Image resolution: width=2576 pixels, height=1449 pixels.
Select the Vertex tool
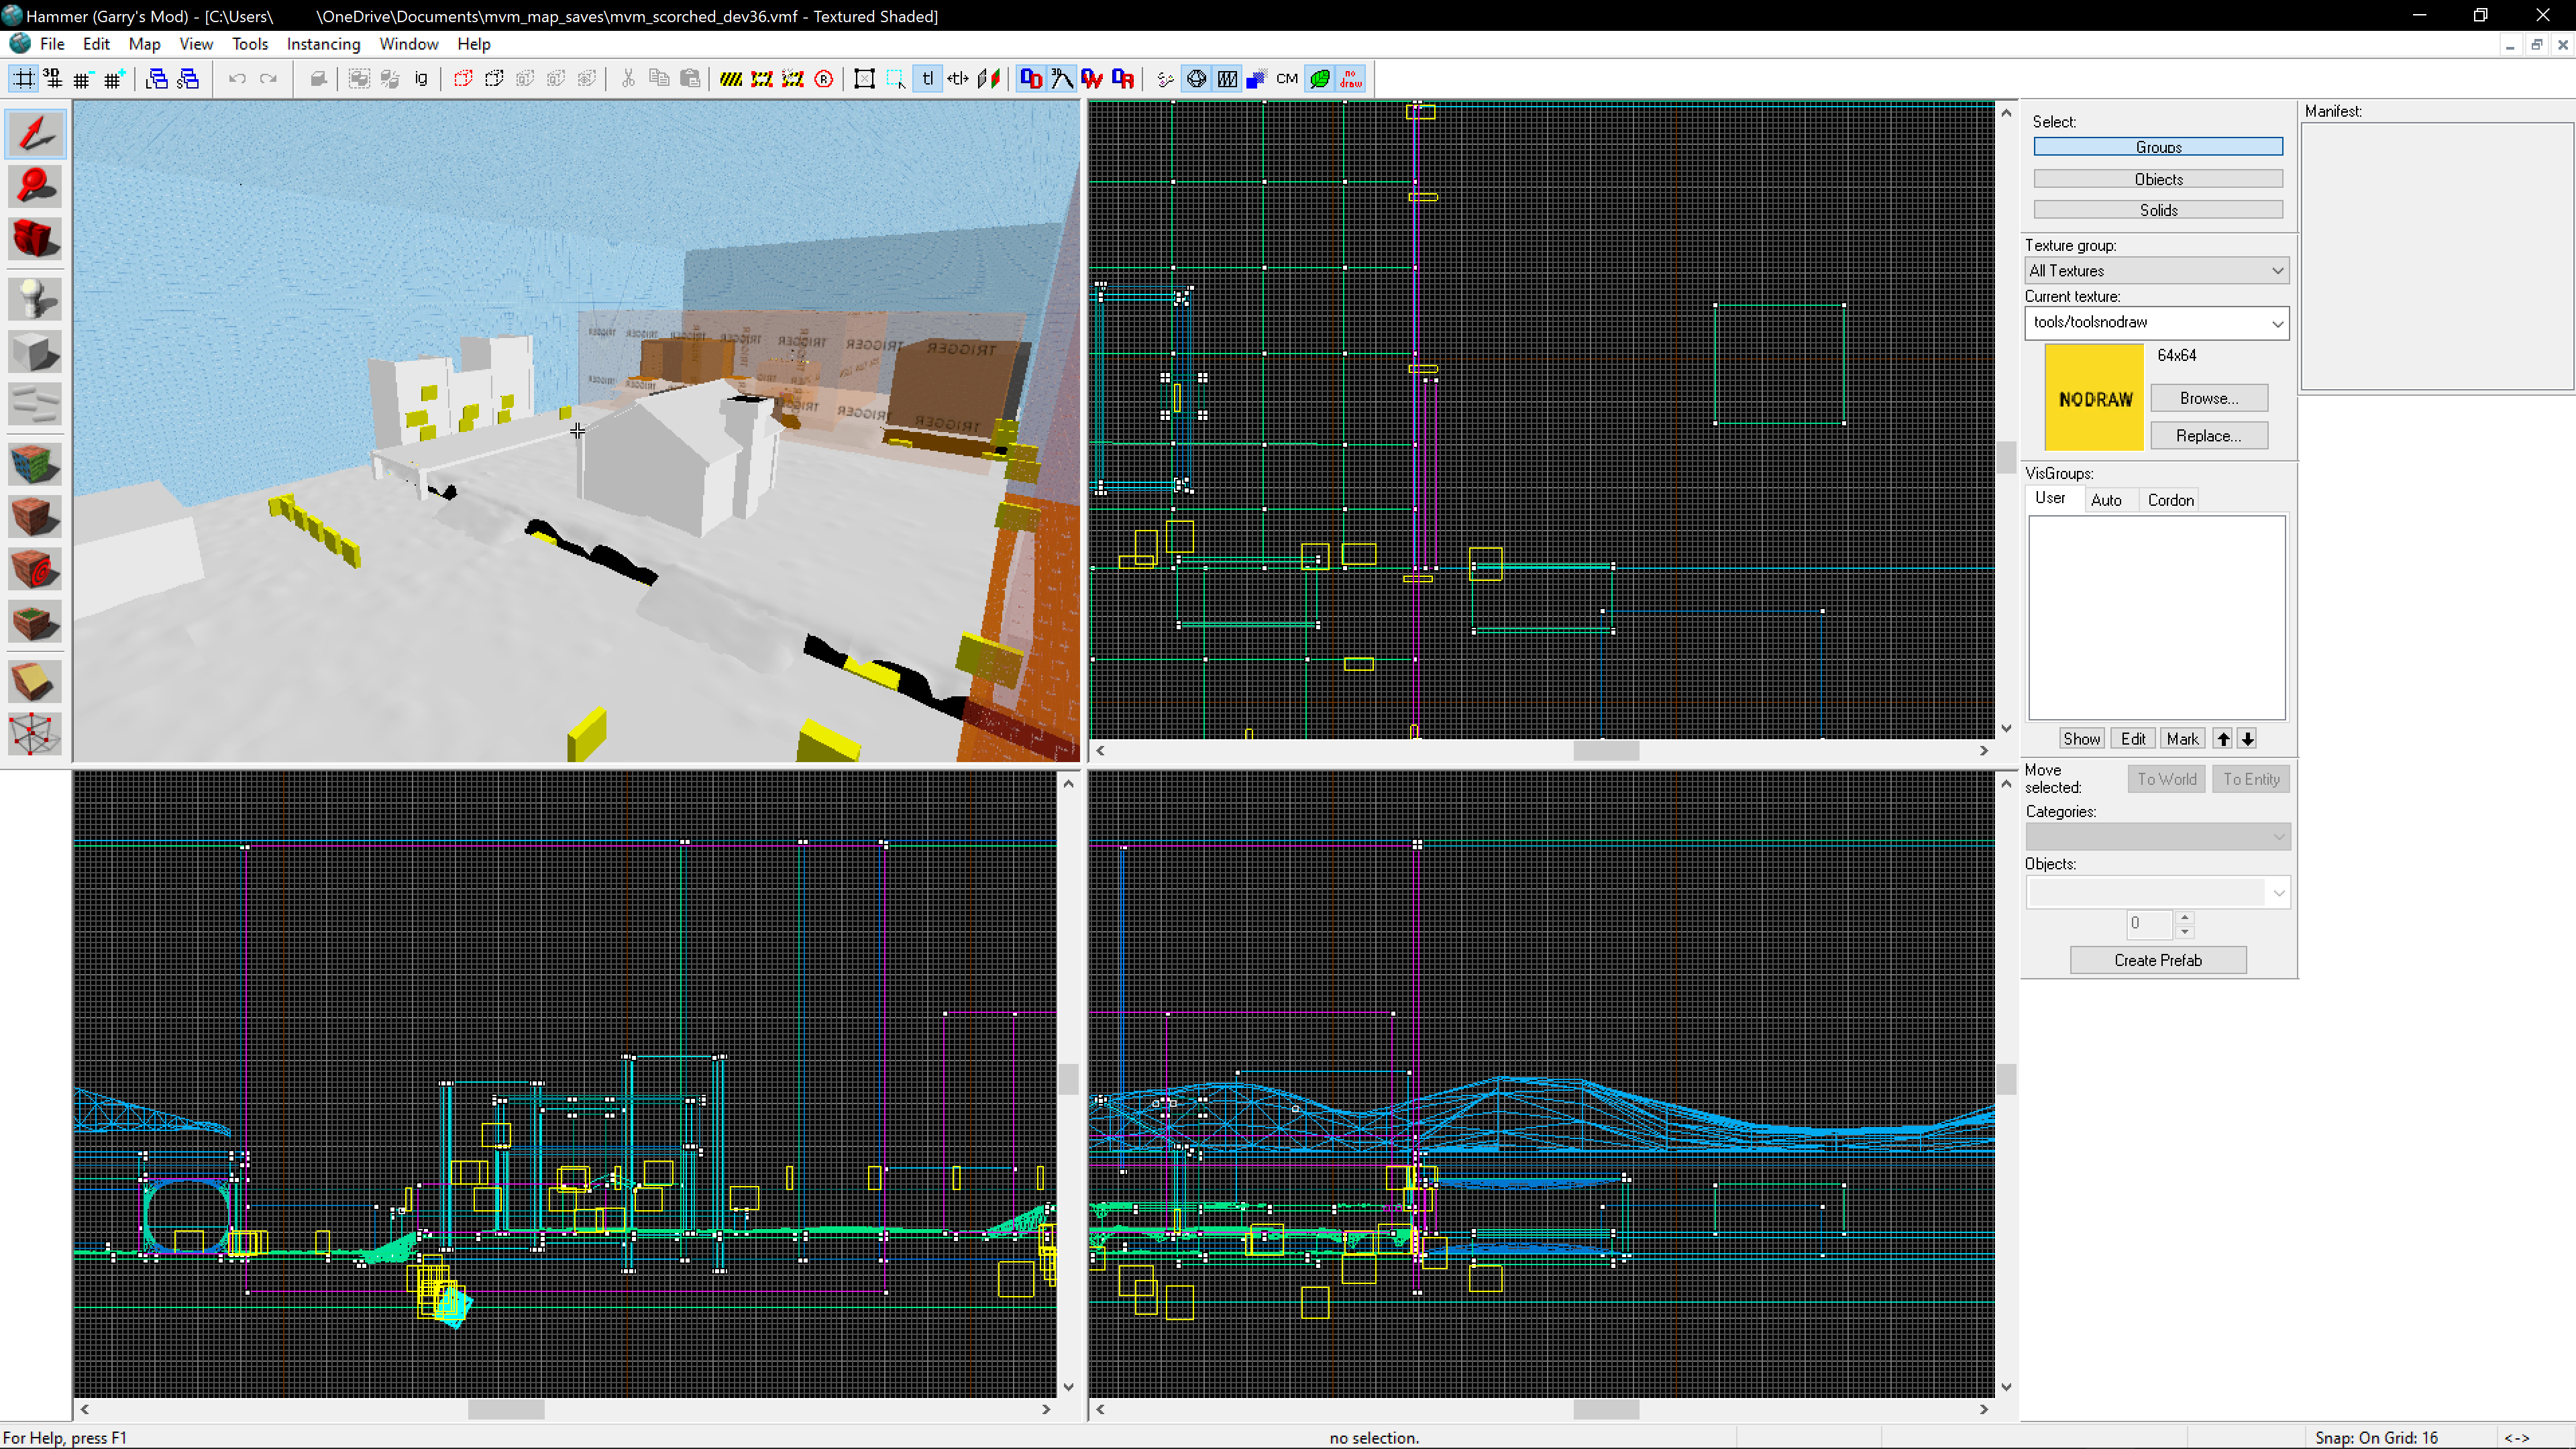(x=35, y=733)
